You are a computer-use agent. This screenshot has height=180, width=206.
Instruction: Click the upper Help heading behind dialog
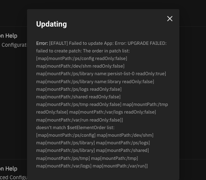pos(8,36)
